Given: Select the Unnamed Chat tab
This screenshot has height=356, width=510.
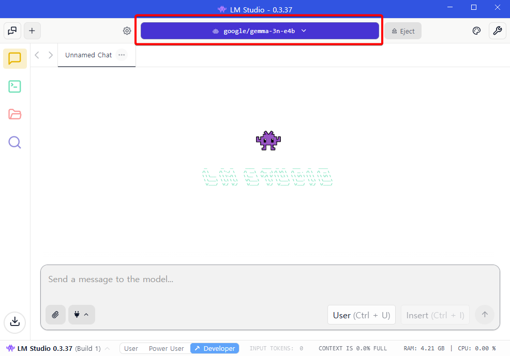Looking at the screenshot, I should pos(88,55).
